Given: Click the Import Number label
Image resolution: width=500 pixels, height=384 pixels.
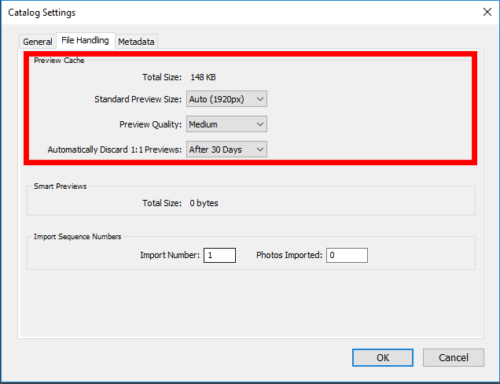Looking at the screenshot, I should click(170, 256).
